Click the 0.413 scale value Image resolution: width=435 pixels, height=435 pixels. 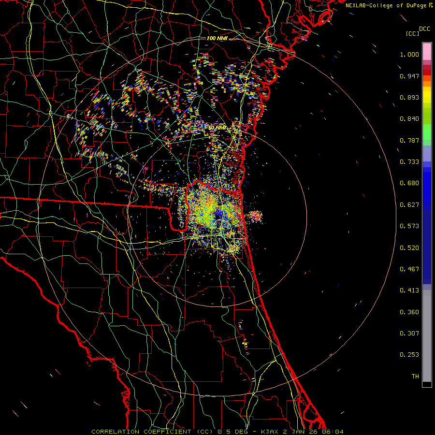[x=409, y=290]
